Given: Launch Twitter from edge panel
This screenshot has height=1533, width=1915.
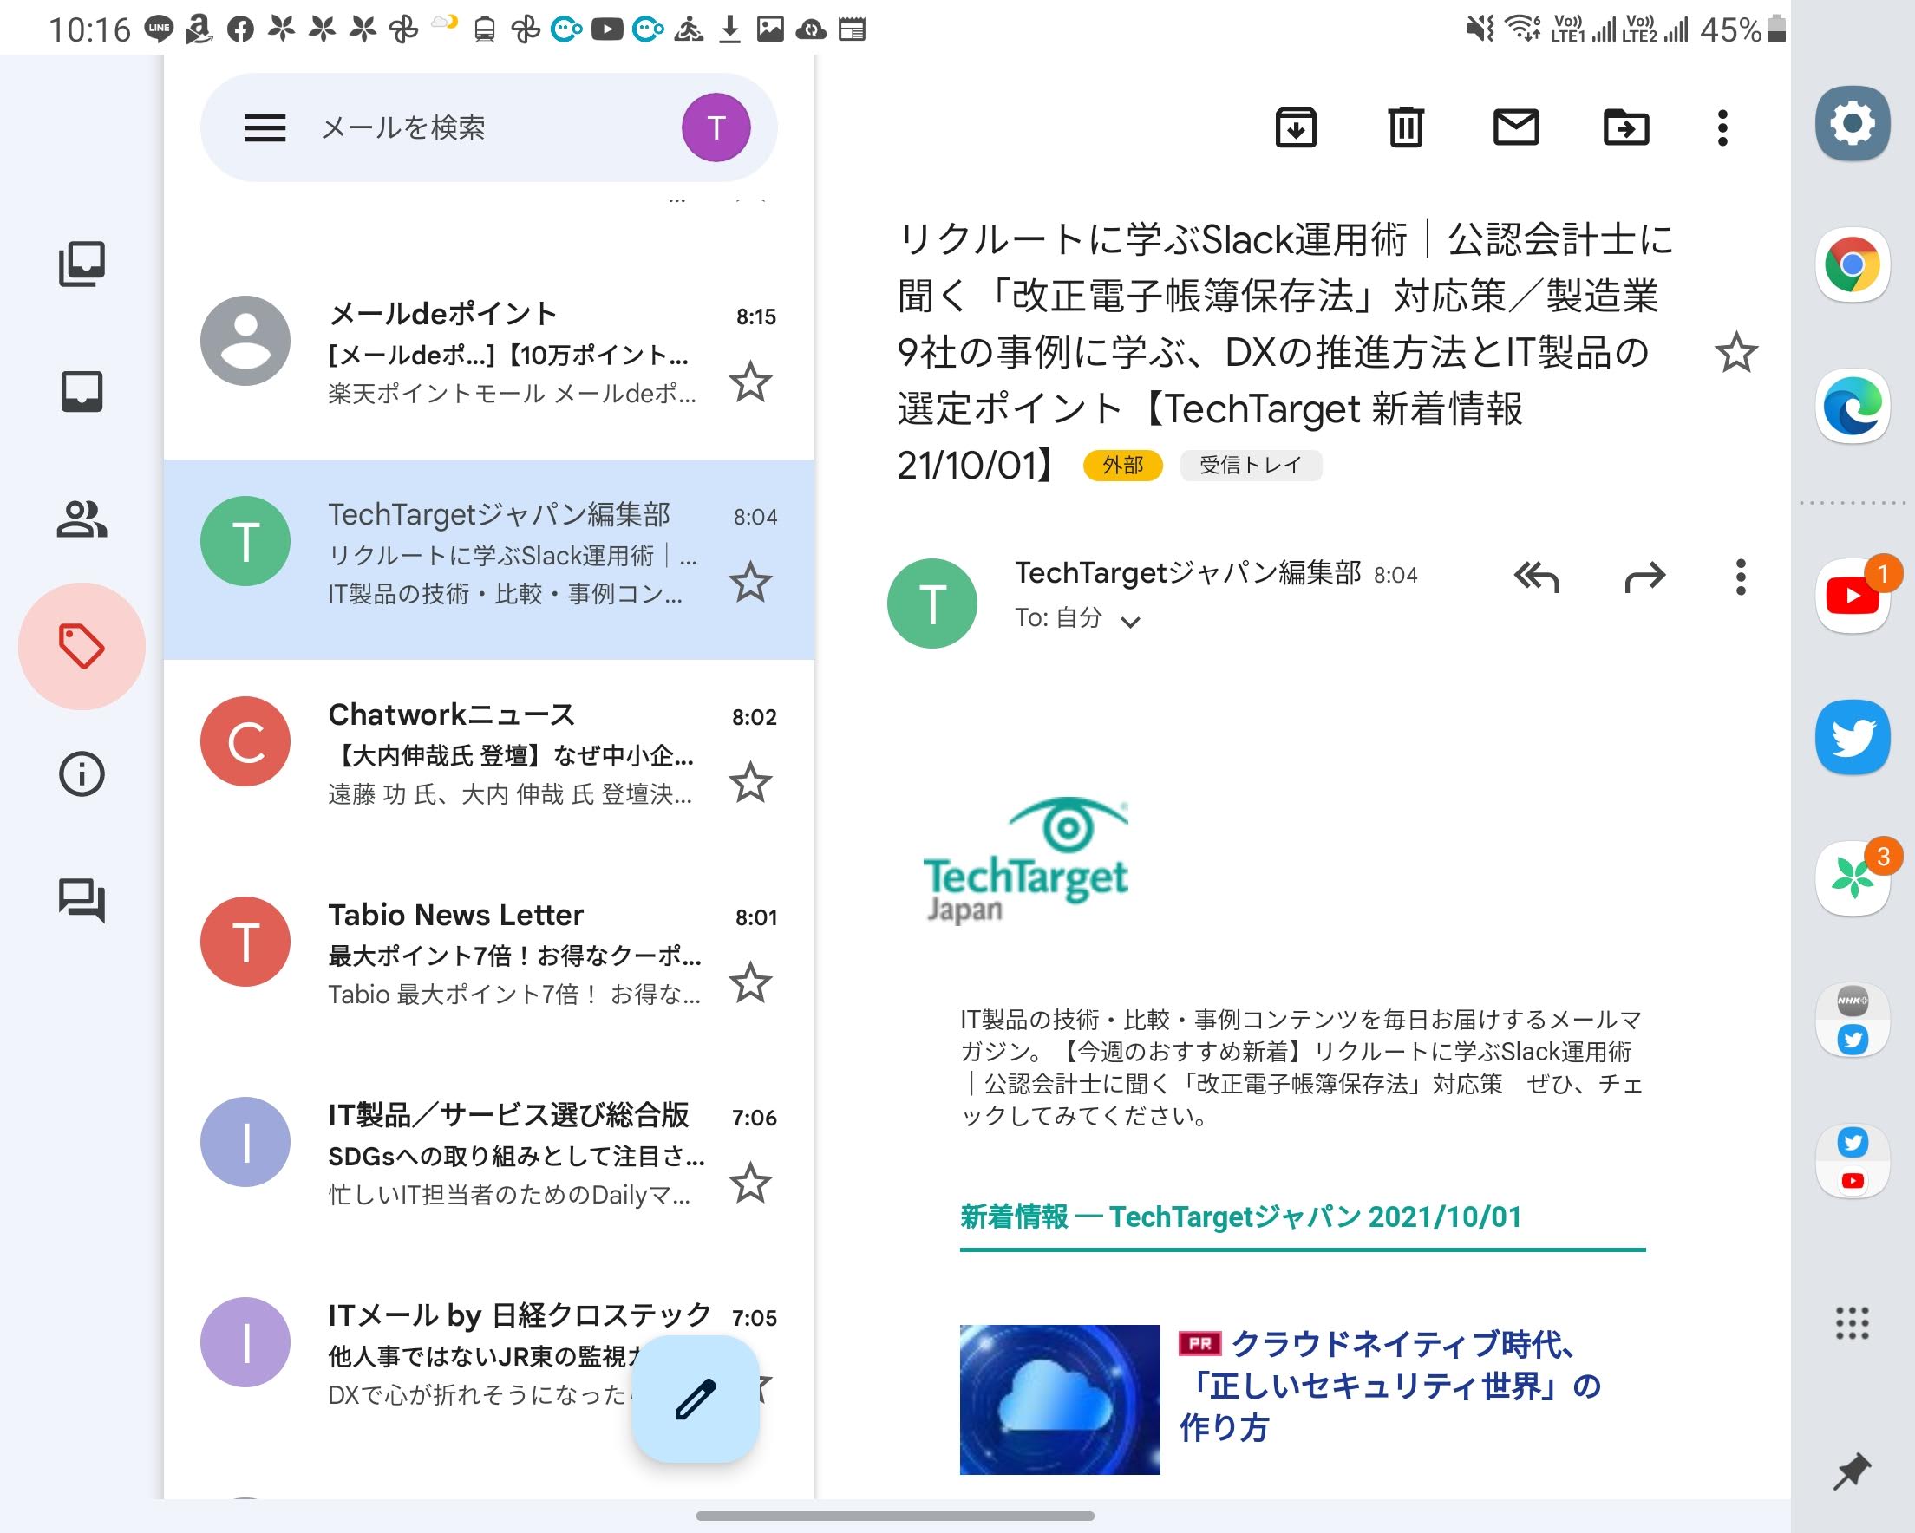Looking at the screenshot, I should pyautogui.click(x=1852, y=737).
